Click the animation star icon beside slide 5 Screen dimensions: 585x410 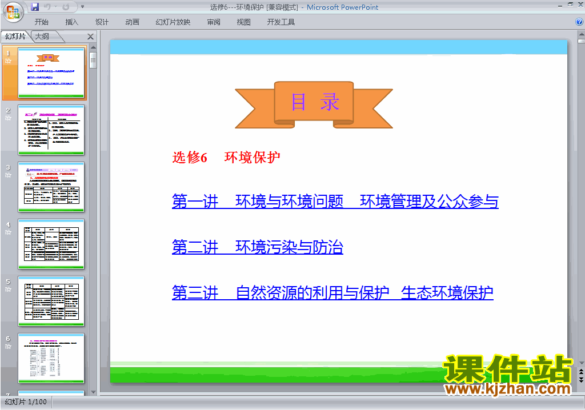(x=8, y=289)
